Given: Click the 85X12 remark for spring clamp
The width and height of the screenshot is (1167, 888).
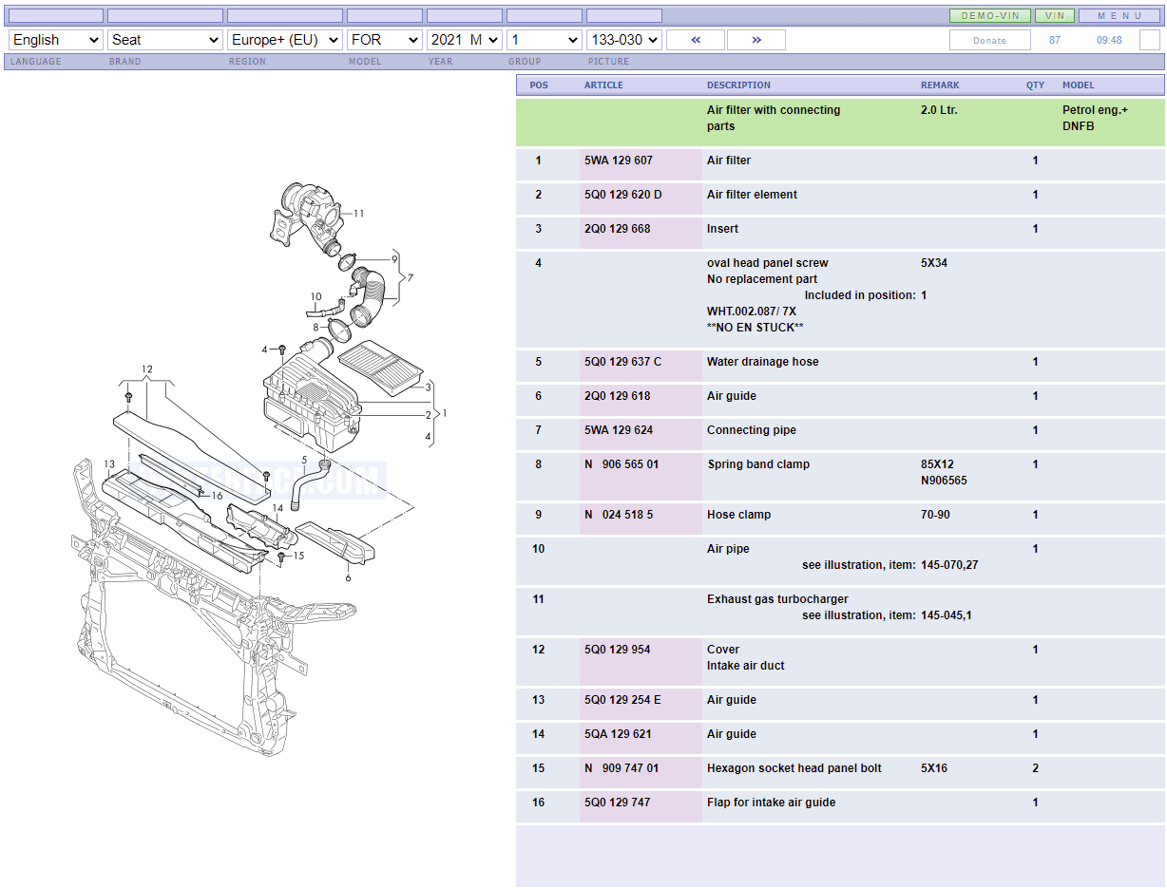Looking at the screenshot, I should [937, 464].
